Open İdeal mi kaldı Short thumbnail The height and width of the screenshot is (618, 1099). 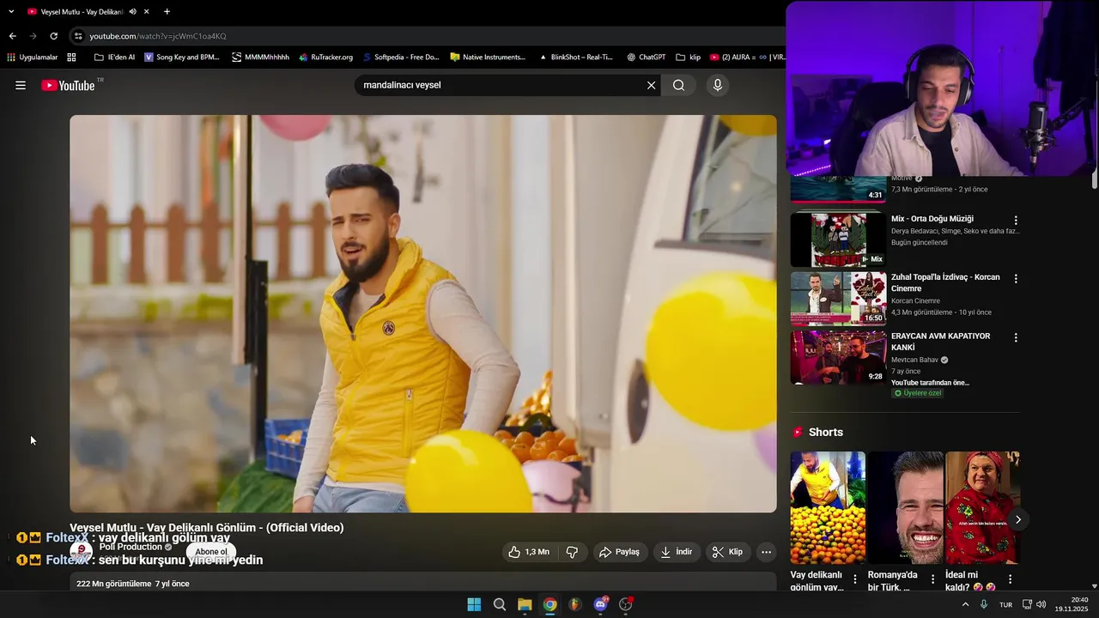click(x=982, y=507)
